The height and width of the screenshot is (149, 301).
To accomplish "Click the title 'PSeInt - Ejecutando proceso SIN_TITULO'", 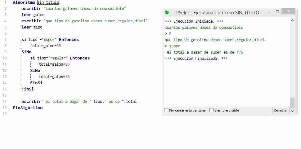I will coord(218,13).
